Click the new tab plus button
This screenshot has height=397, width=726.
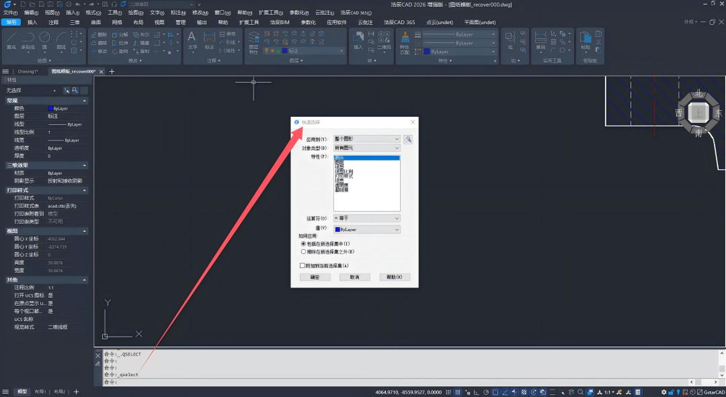point(112,71)
